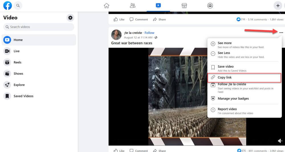Choose Follow ¡te la creiste menu item
The height and width of the screenshot is (152, 285).
coord(245,88)
